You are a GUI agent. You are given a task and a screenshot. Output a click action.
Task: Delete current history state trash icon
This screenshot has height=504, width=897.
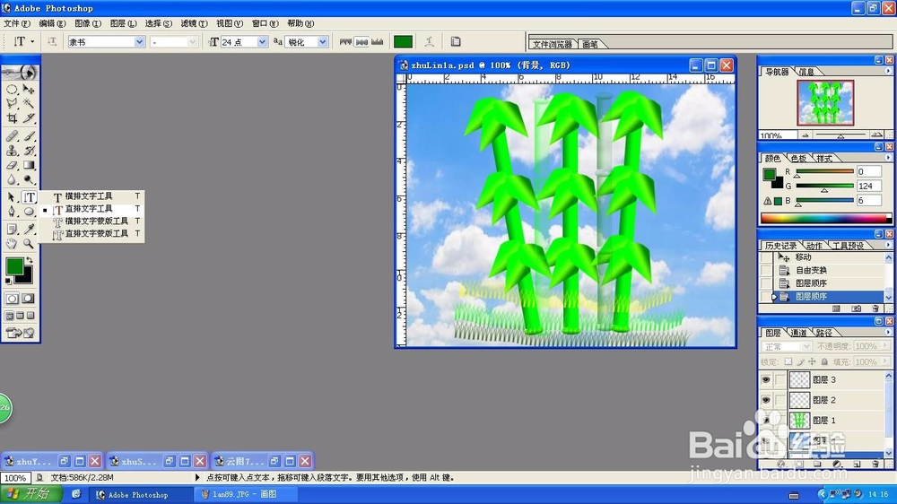(875, 308)
